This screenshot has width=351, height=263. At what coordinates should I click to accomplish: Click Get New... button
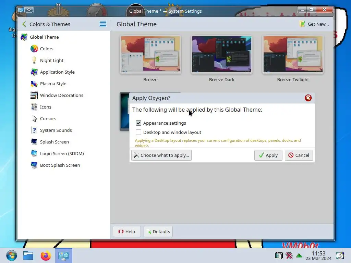click(314, 24)
